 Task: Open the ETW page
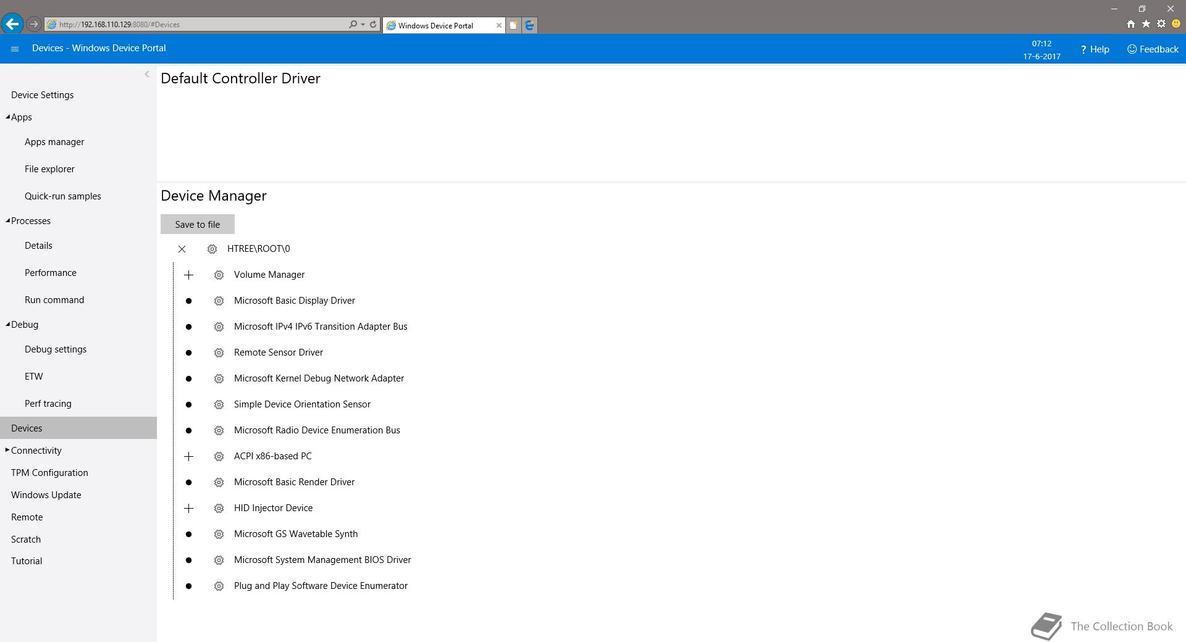pos(34,376)
